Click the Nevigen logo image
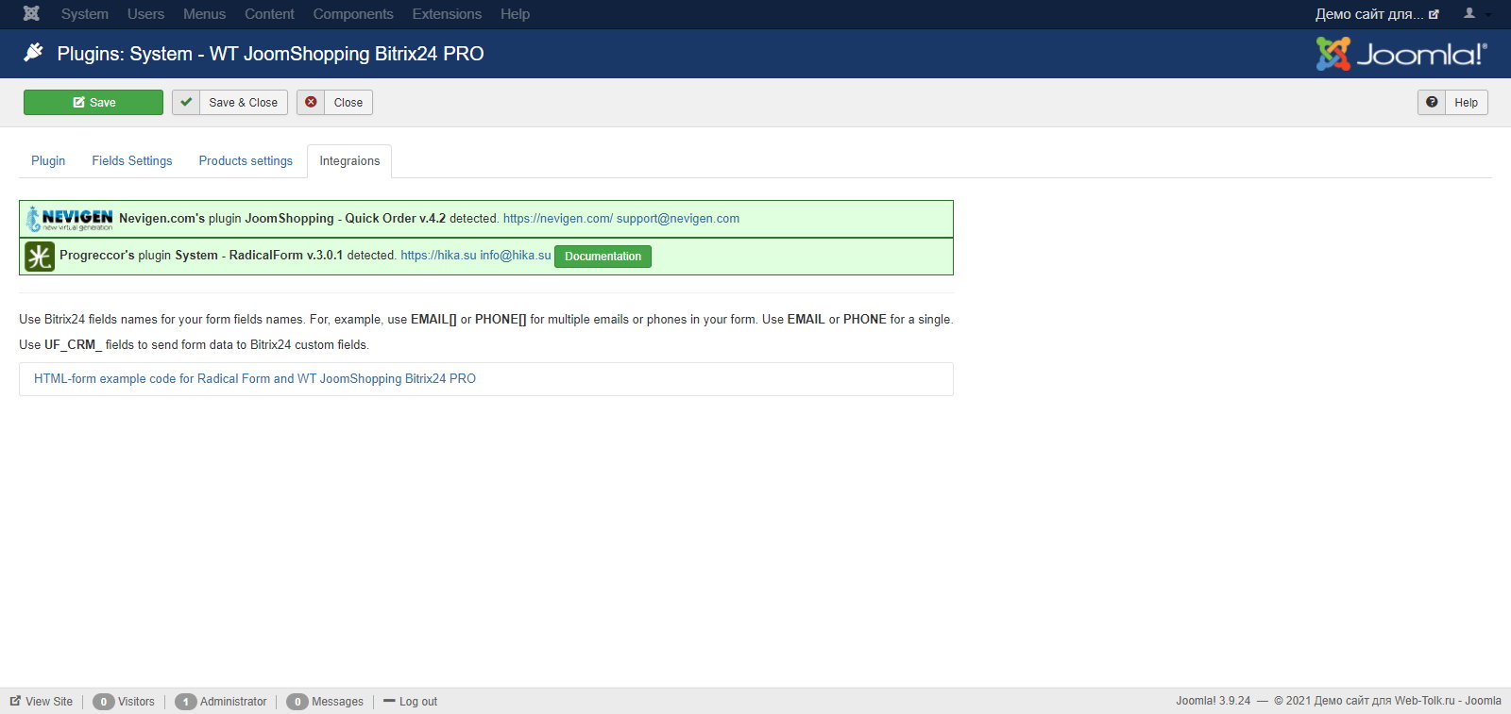Viewport: 1511px width, 714px height. pyautogui.click(x=70, y=219)
